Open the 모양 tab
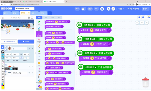151x91 pixels. [46, 18]
